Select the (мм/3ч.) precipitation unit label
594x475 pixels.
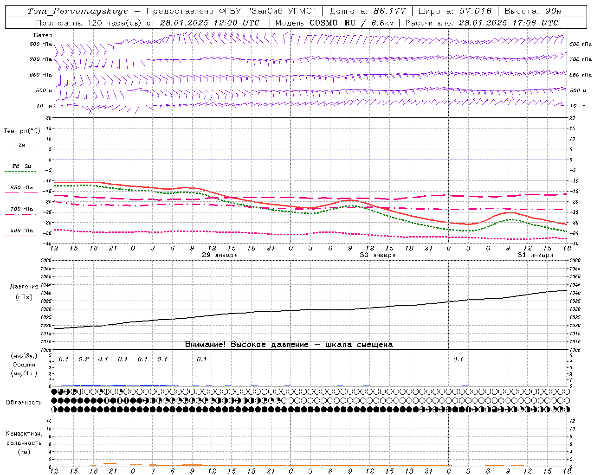point(24,356)
